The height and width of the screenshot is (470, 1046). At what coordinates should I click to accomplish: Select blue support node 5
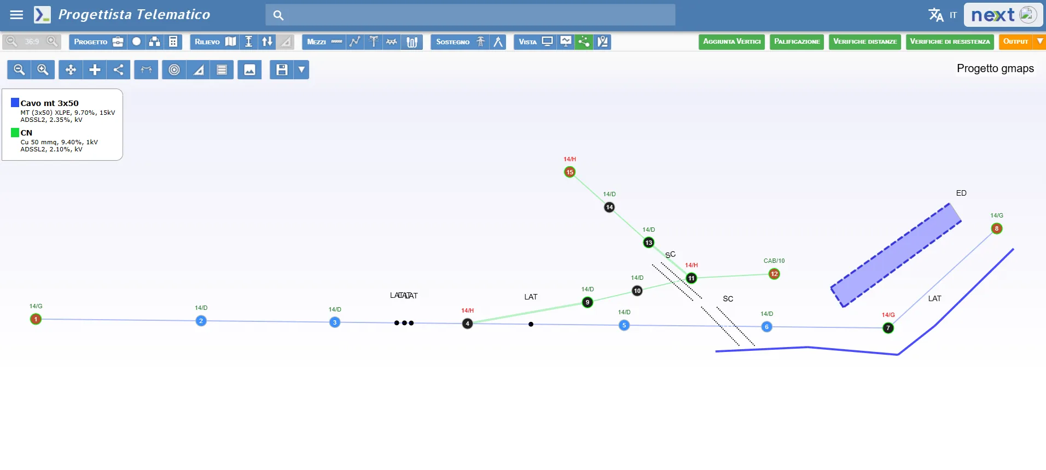tap(624, 325)
